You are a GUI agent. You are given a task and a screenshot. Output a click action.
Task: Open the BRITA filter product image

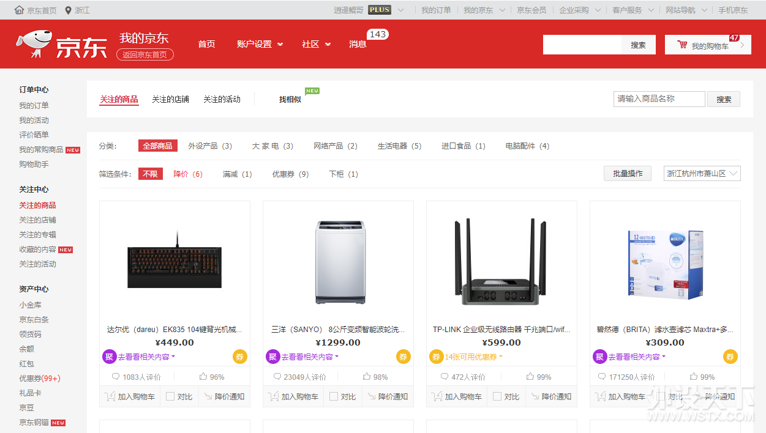coord(665,264)
